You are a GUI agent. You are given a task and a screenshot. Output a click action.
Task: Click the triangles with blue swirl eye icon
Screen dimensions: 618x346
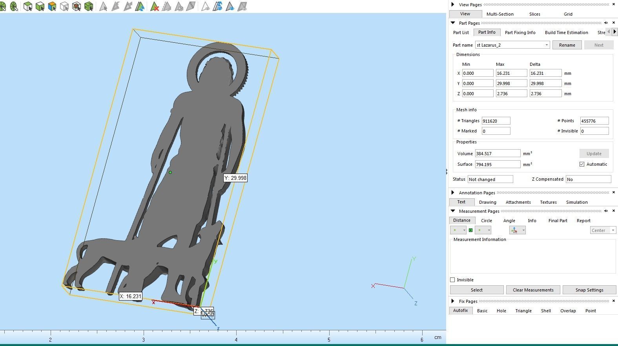[218, 6]
